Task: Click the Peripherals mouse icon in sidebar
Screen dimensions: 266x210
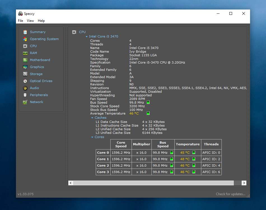Action: coord(25,95)
